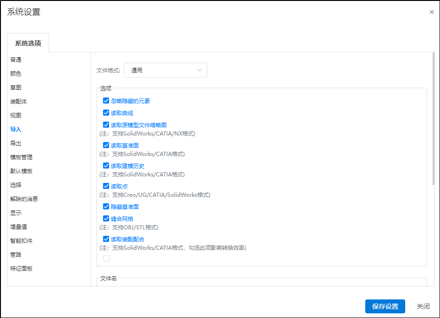This screenshot has height=318, width=440.
Task: Disable 读取原模型文件缩略图 option
Action: coord(106,125)
